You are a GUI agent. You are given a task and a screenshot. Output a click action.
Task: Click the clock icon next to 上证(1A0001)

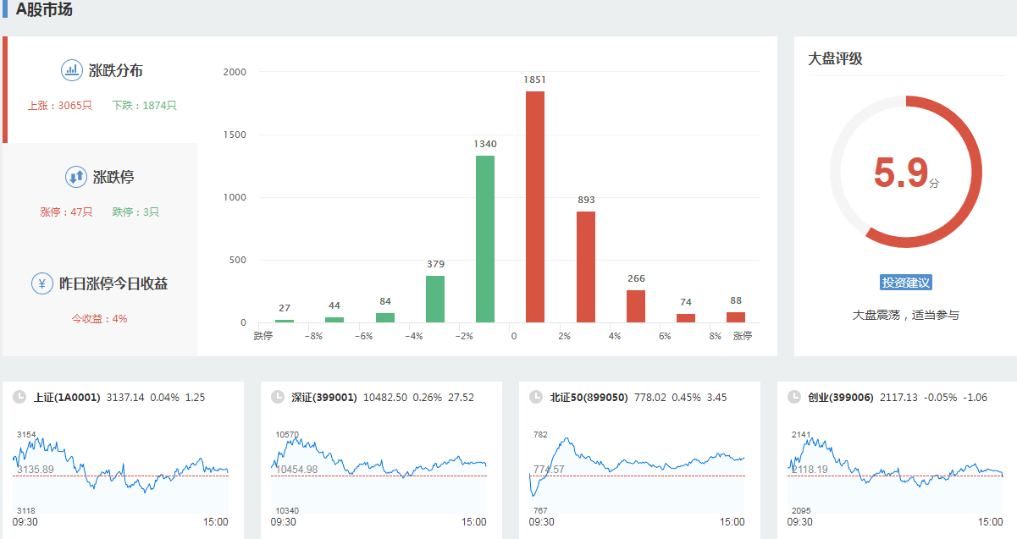click(19, 397)
